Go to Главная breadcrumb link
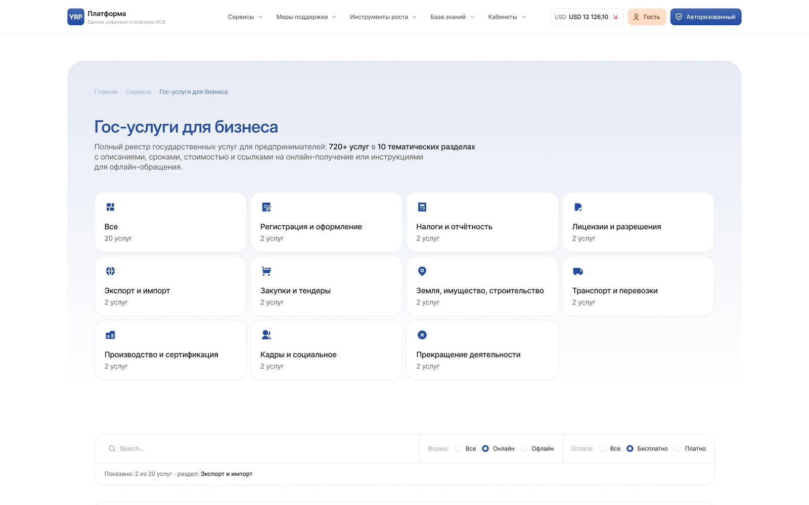 [106, 92]
